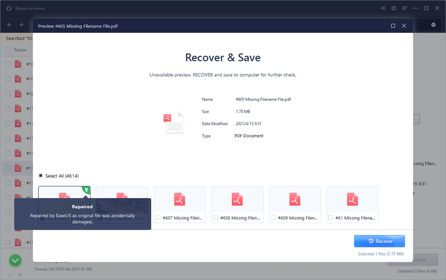Screen dimensions: 446x280
Task: Open the hamburger menu in title bar
Action: click(x=405, y=8)
